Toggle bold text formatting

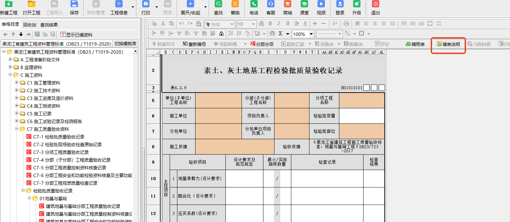coord(270,24)
